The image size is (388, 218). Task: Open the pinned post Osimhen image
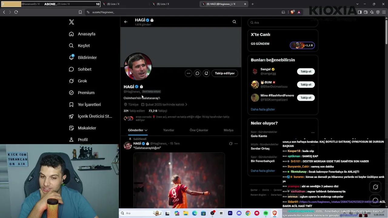[179, 180]
